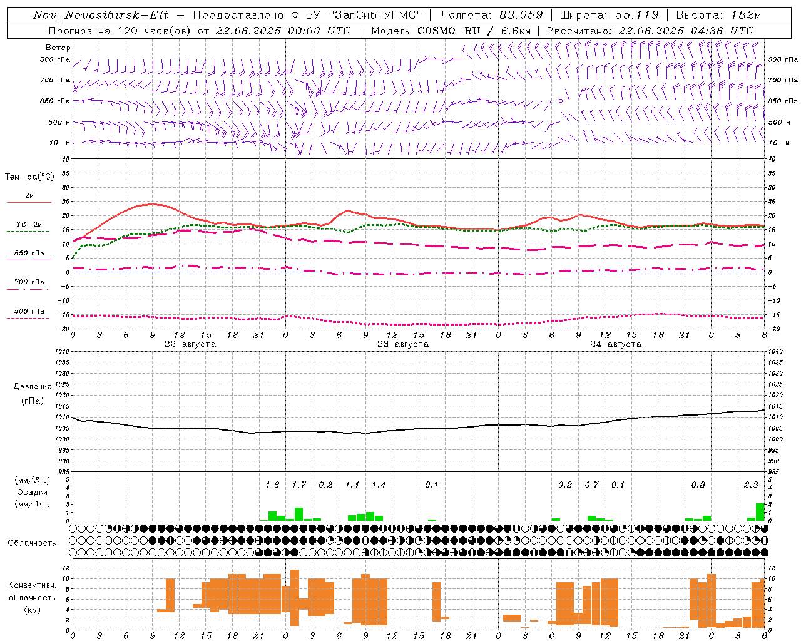Viewport: 801px width, 641px height.
Task: Click the Давление pressure panel label
Action: [33, 387]
